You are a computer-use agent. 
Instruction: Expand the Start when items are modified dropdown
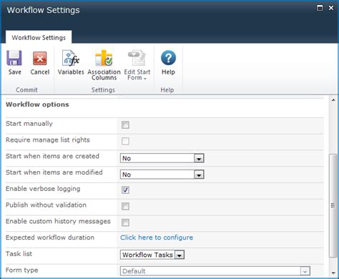[162, 175]
